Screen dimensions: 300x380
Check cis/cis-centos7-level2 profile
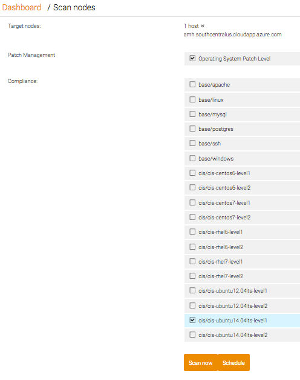(x=192, y=217)
